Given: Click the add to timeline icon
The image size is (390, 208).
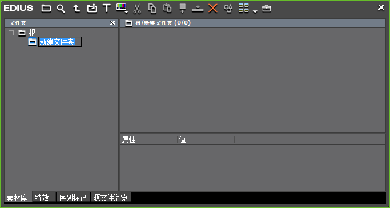Looking at the screenshot, I should (198, 9).
